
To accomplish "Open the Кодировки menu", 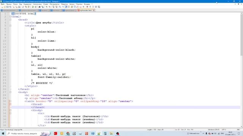I will tap(27, 4).
